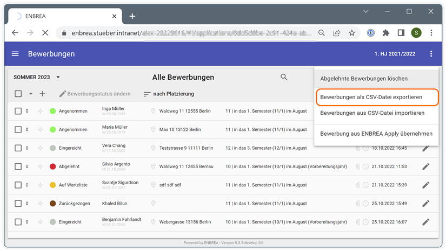Image resolution: width=446 pixels, height=251 pixels.
Task: Choose 'Bewerbungen als CSV-Datei exportieren'
Action: 371,97
